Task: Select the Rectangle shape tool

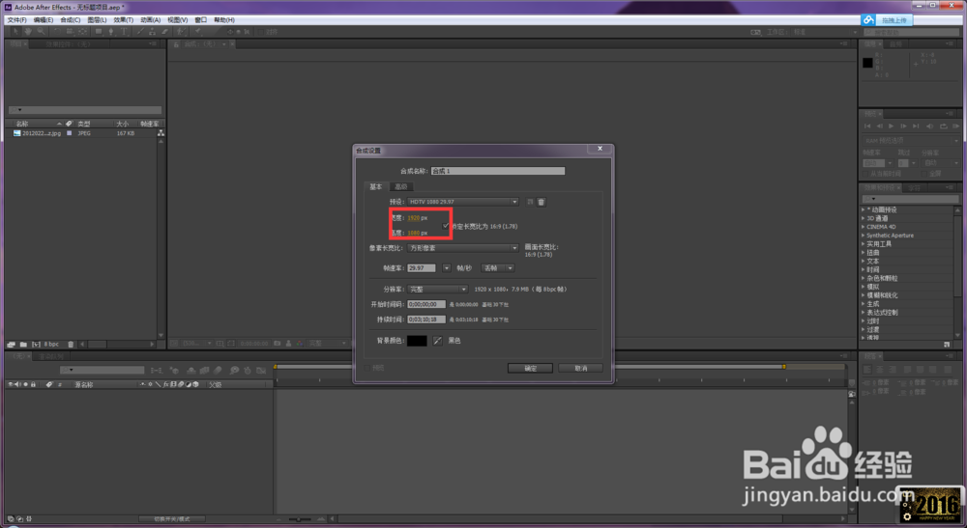Action: tap(99, 31)
